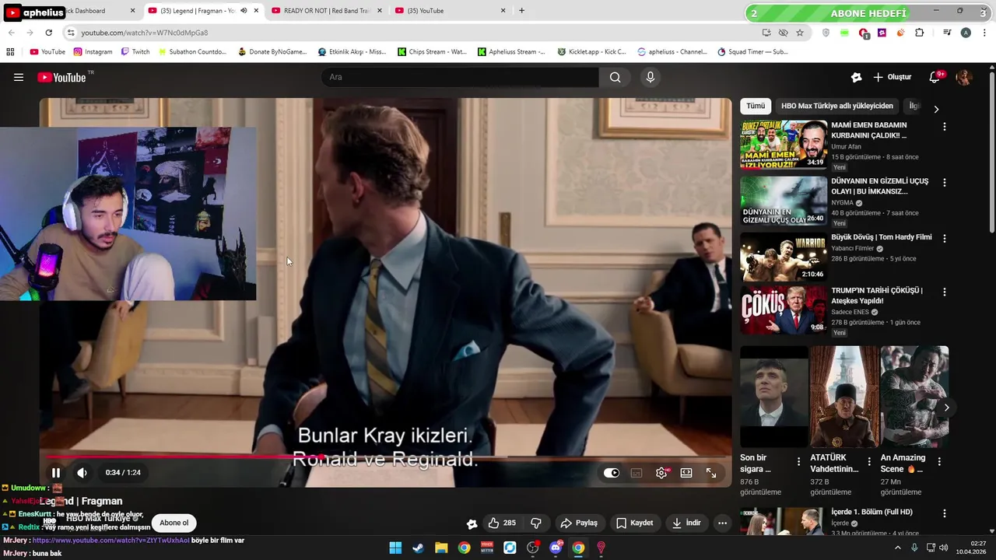Open options for ATATÜRK Vahdettinin short

click(869, 461)
